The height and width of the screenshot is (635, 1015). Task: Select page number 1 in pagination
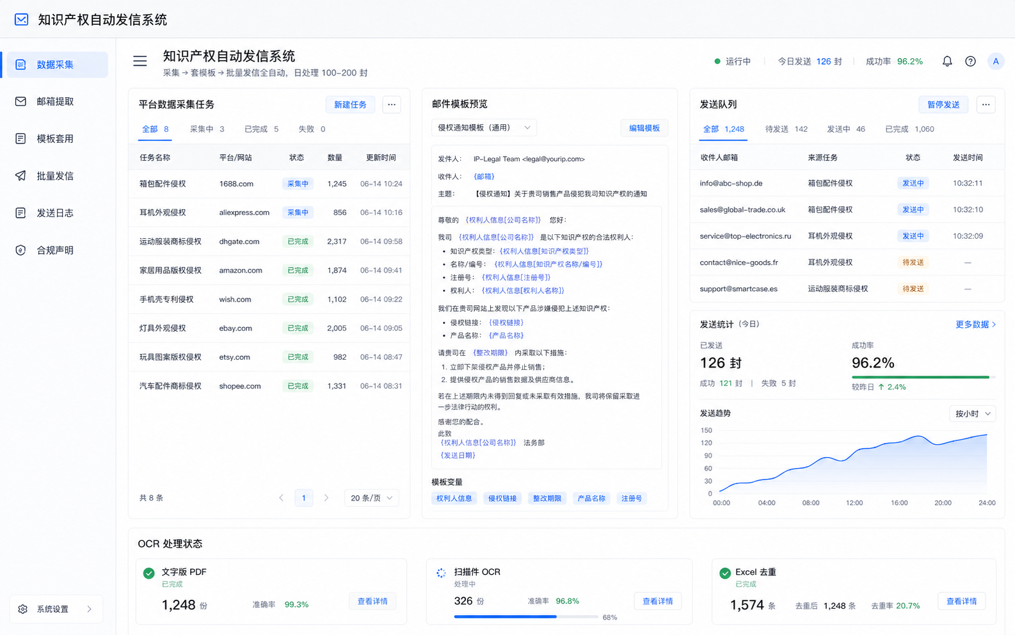(x=303, y=498)
